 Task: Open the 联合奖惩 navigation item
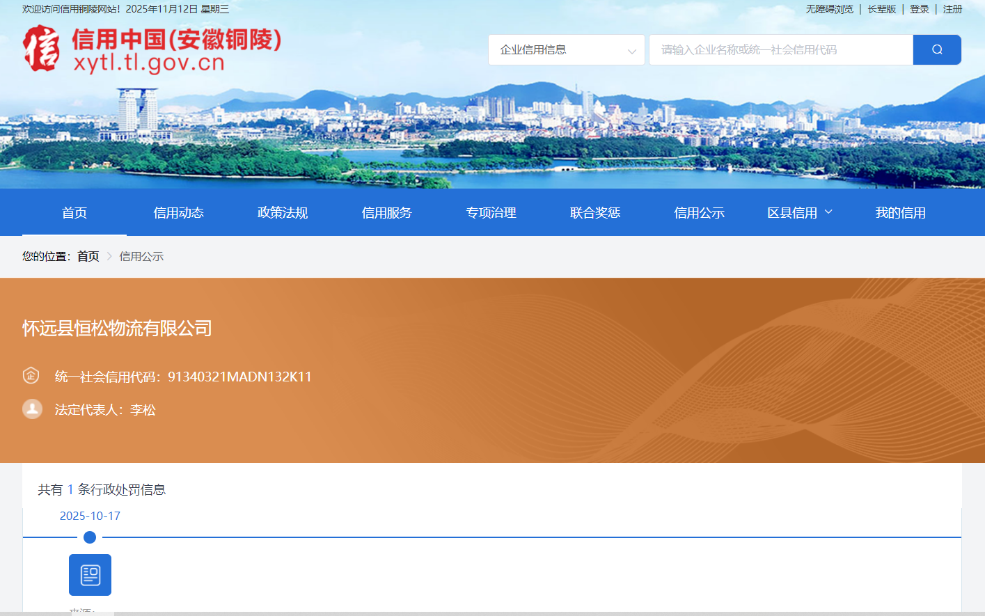point(595,213)
